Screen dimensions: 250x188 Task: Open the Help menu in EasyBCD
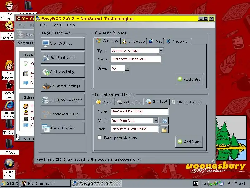point(71,25)
